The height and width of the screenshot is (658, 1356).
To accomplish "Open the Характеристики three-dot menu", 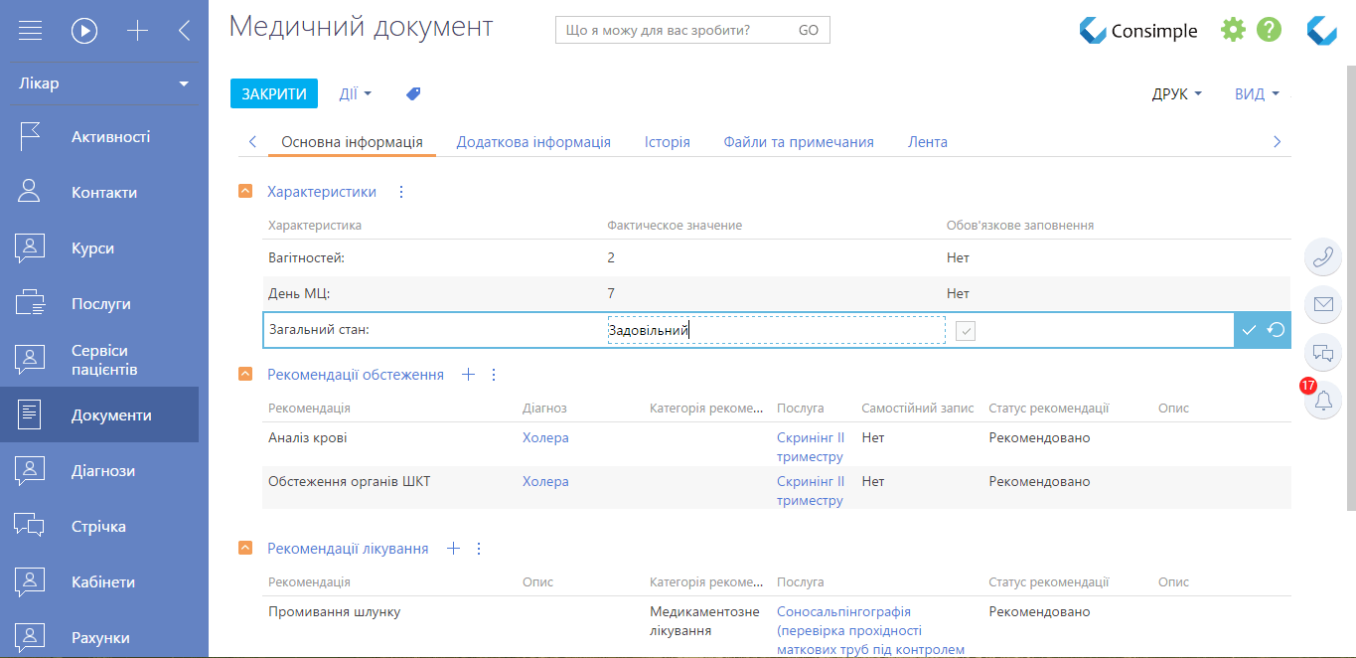I will pyautogui.click(x=401, y=192).
